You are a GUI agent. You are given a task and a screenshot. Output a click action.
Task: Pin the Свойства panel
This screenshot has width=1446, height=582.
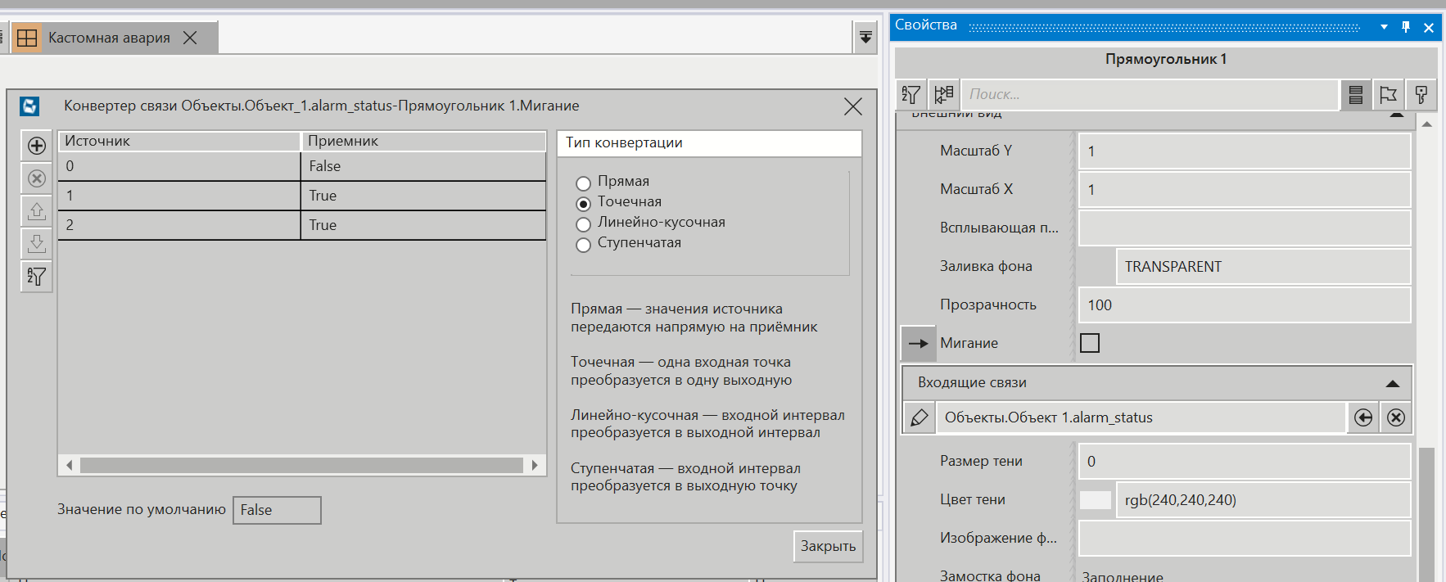coord(1406,27)
